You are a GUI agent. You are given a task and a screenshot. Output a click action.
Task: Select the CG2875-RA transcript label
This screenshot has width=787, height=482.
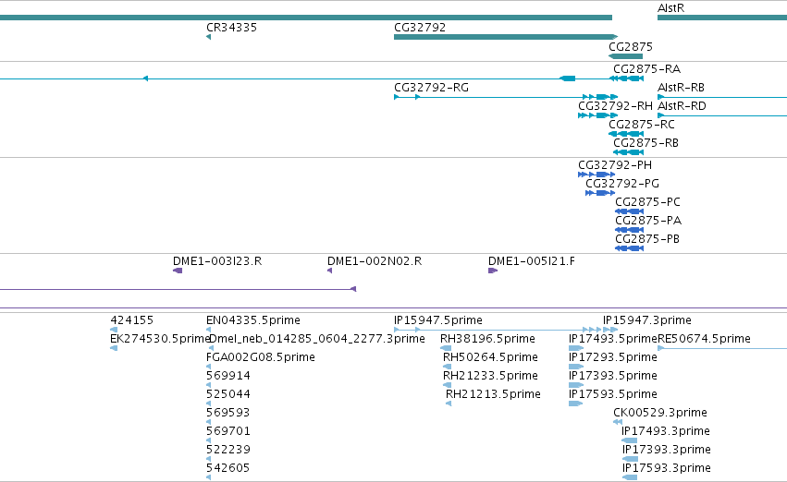pyautogui.click(x=647, y=68)
